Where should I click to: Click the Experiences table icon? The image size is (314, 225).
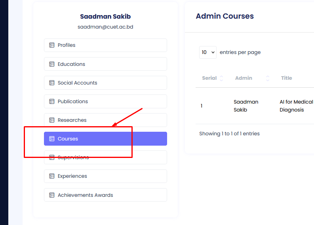[51, 176]
